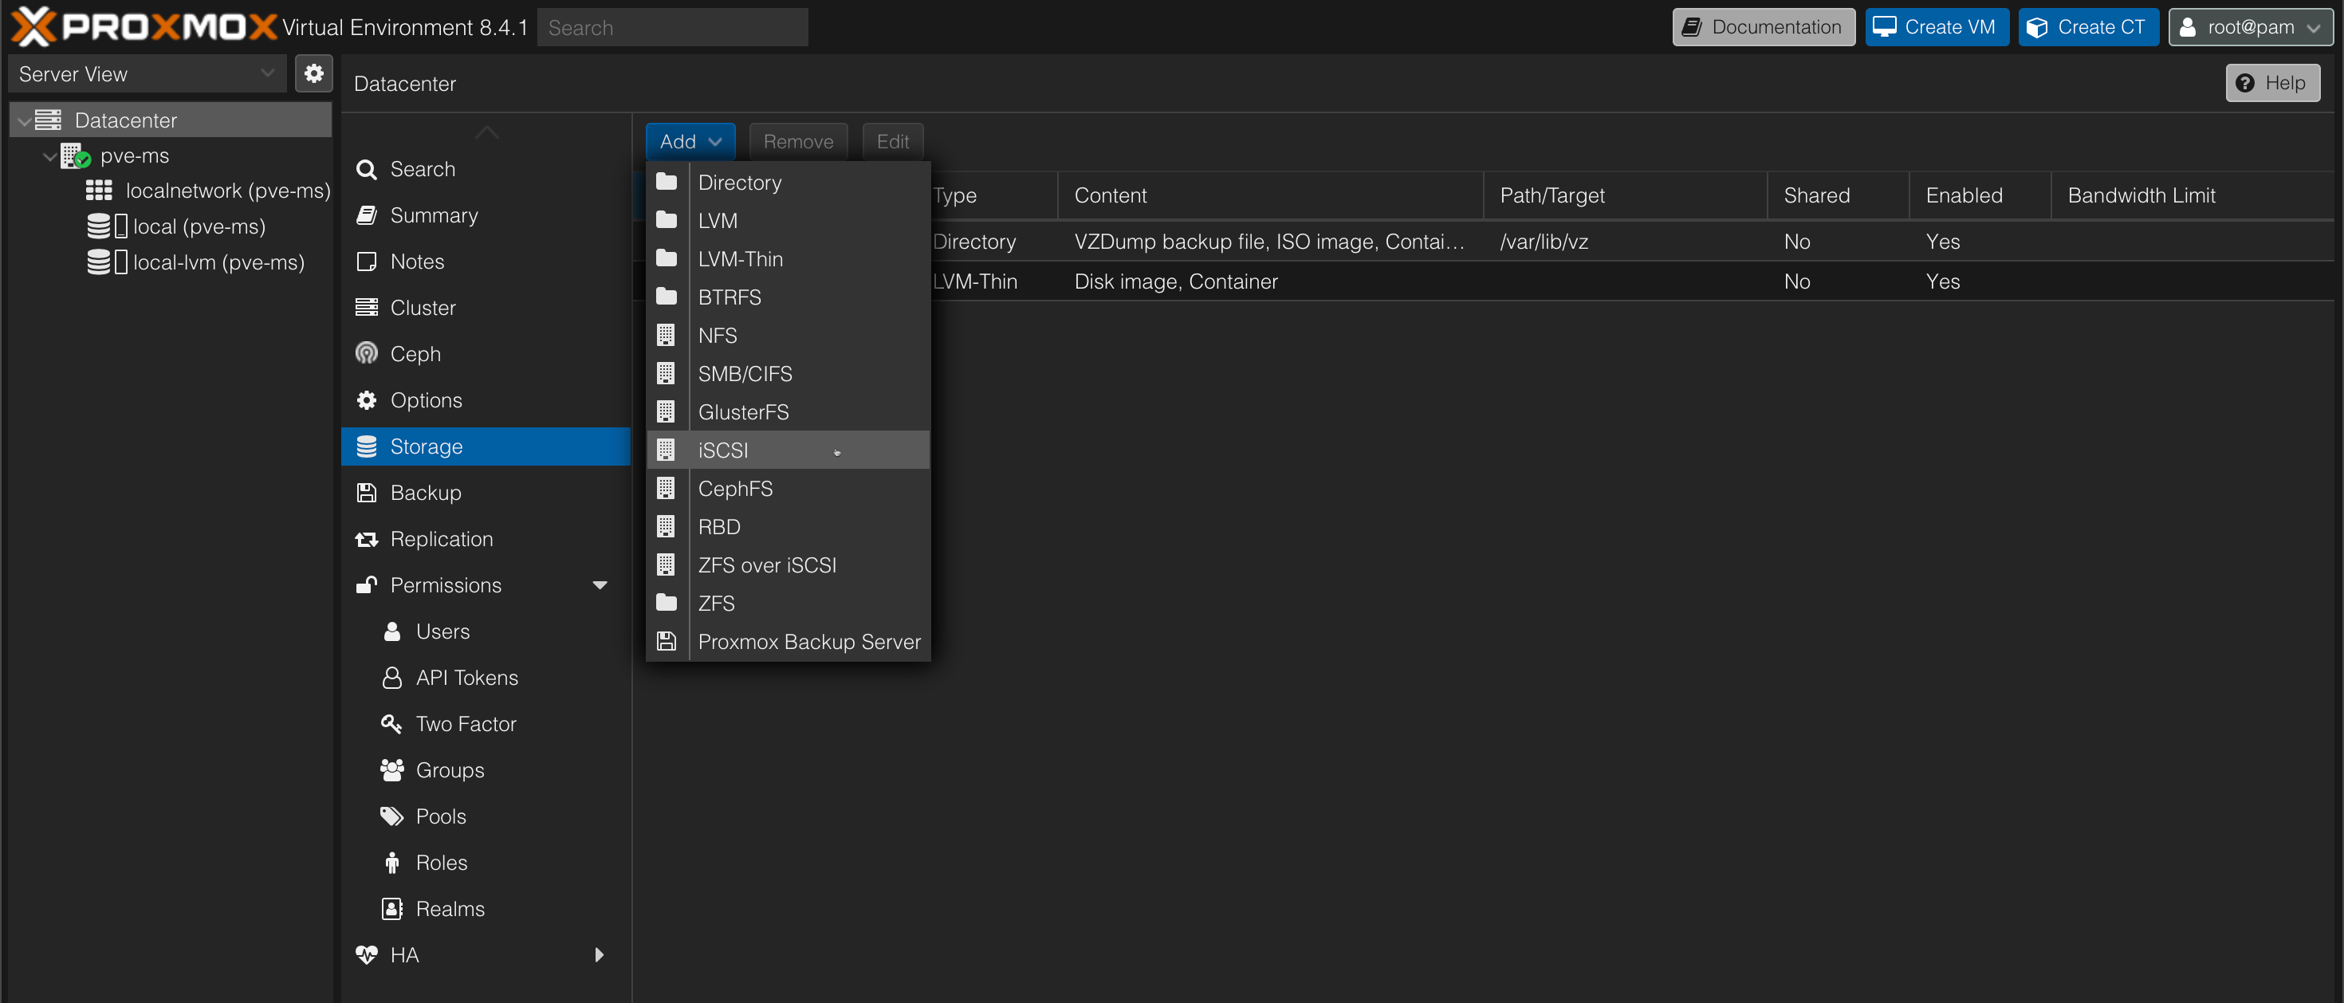Collapse the pve-ms tree node

(49, 156)
